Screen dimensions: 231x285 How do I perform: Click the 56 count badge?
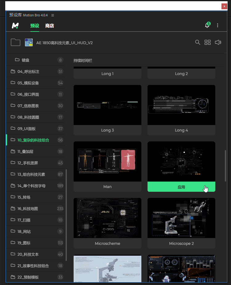point(60,140)
